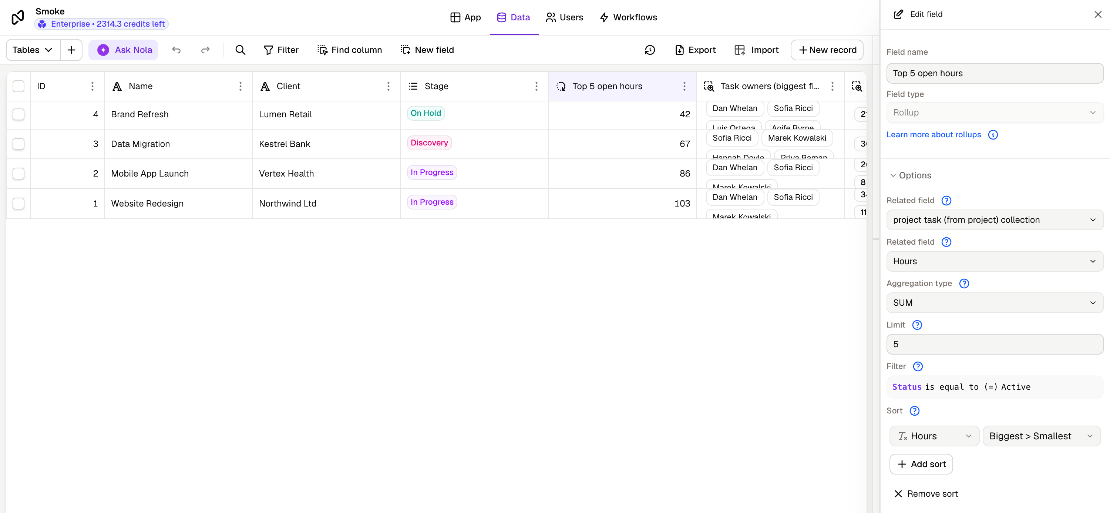Open Top 5 open hours column menu
The image size is (1110, 513).
click(684, 86)
